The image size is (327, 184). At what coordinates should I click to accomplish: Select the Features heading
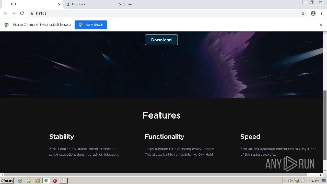click(161, 116)
